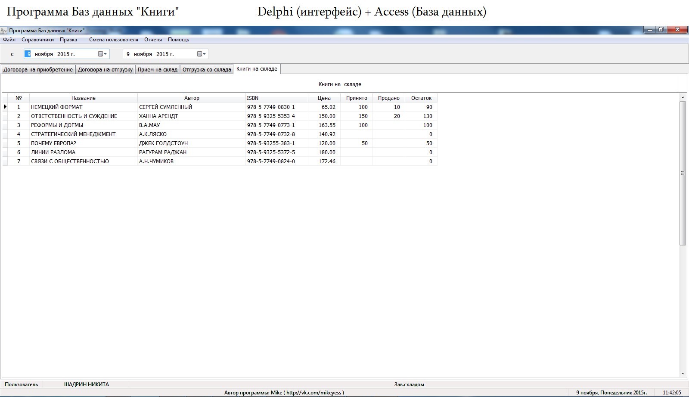Open the end date calendar dropdown
Image resolution: width=689 pixels, height=397 pixels.
(202, 54)
